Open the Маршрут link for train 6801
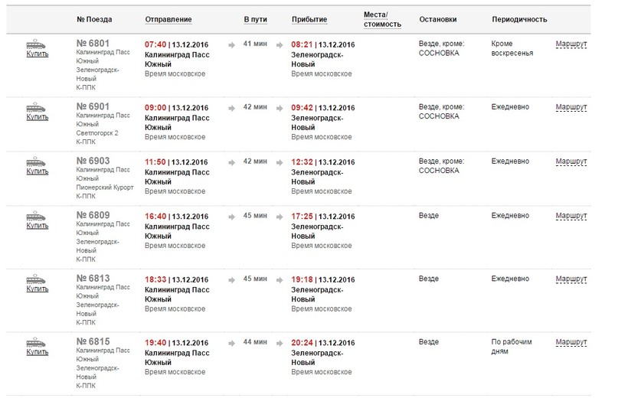The height and width of the screenshot is (398, 628). coord(571,44)
